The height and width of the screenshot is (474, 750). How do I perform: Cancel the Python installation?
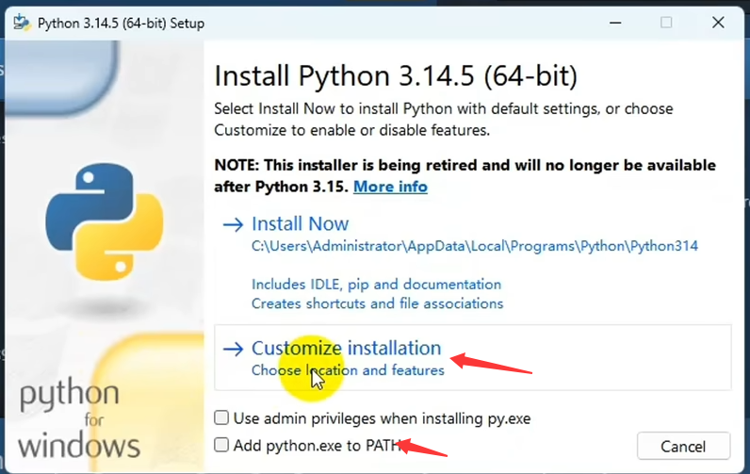click(x=683, y=447)
